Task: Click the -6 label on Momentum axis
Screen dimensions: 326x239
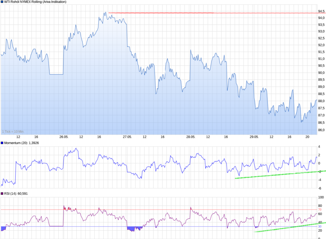Action: [x=320, y=188]
